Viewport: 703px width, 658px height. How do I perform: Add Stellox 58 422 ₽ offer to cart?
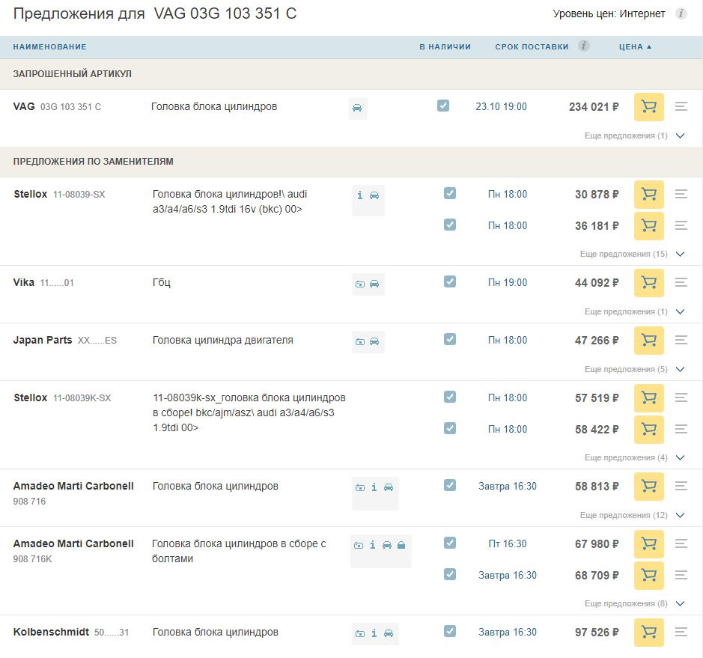pos(649,429)
